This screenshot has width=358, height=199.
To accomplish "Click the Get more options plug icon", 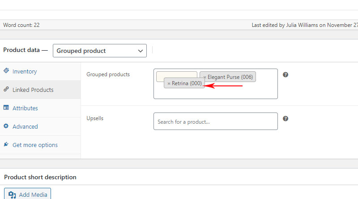I will click(6, 144).
